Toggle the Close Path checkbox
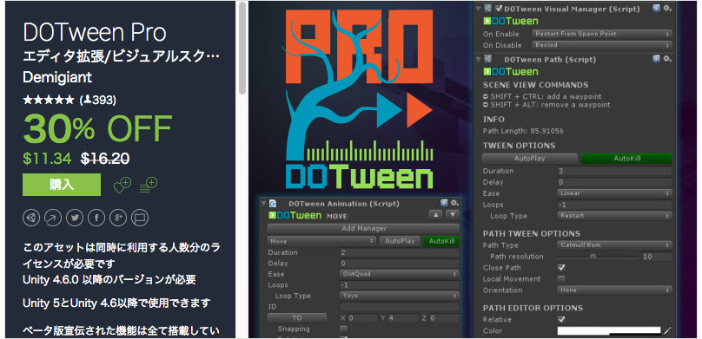The width and height of the screenshot is (702, 339). 561,268
